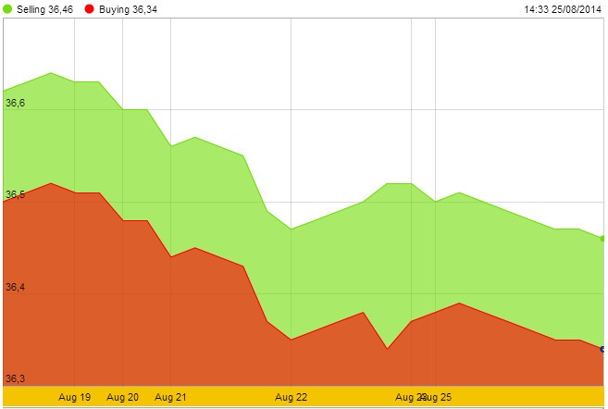Click the green Selling line end marker
Screen dimensions: 608x409
click(x=603, y=238)
